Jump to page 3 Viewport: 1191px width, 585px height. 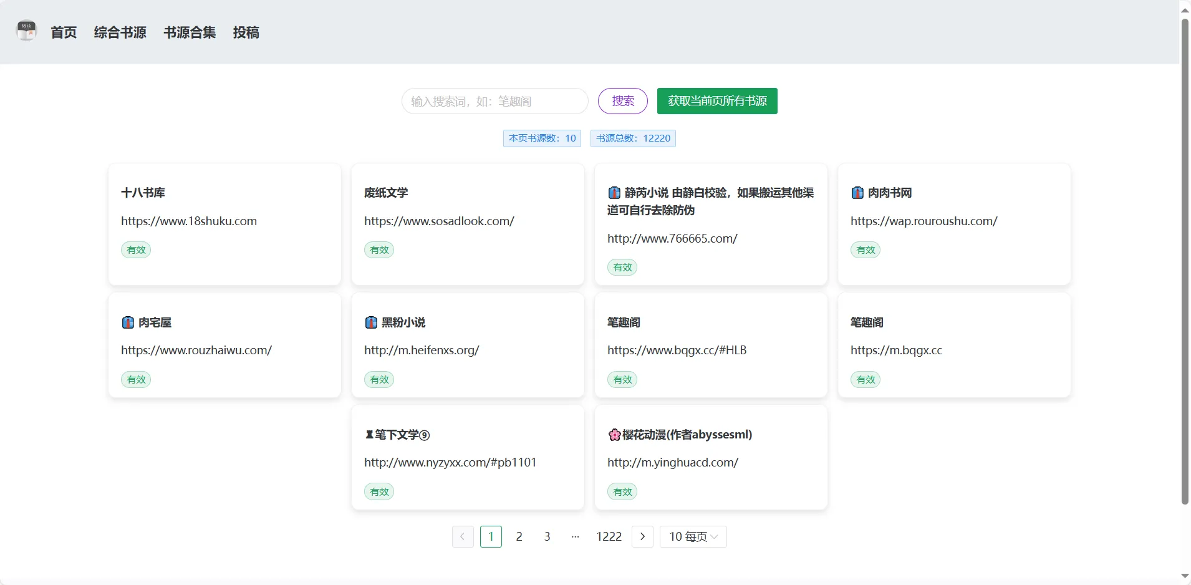click(547, 536)
